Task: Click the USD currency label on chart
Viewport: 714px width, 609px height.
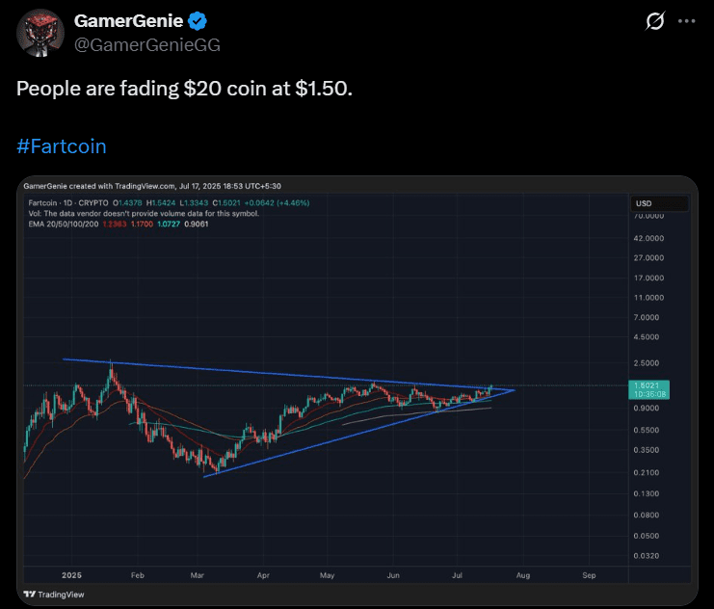Action: pos(644,203)
